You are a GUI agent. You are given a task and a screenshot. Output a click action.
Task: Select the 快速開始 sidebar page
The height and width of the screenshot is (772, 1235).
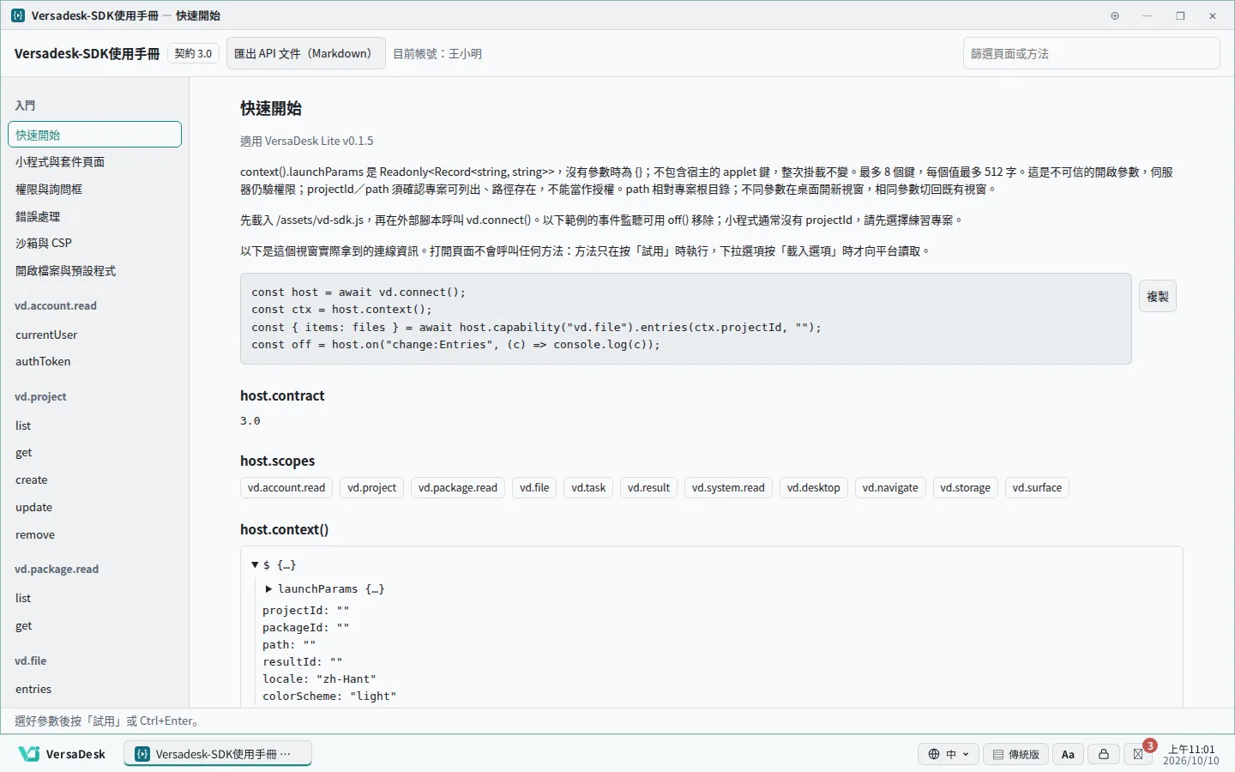click(94, 135)
